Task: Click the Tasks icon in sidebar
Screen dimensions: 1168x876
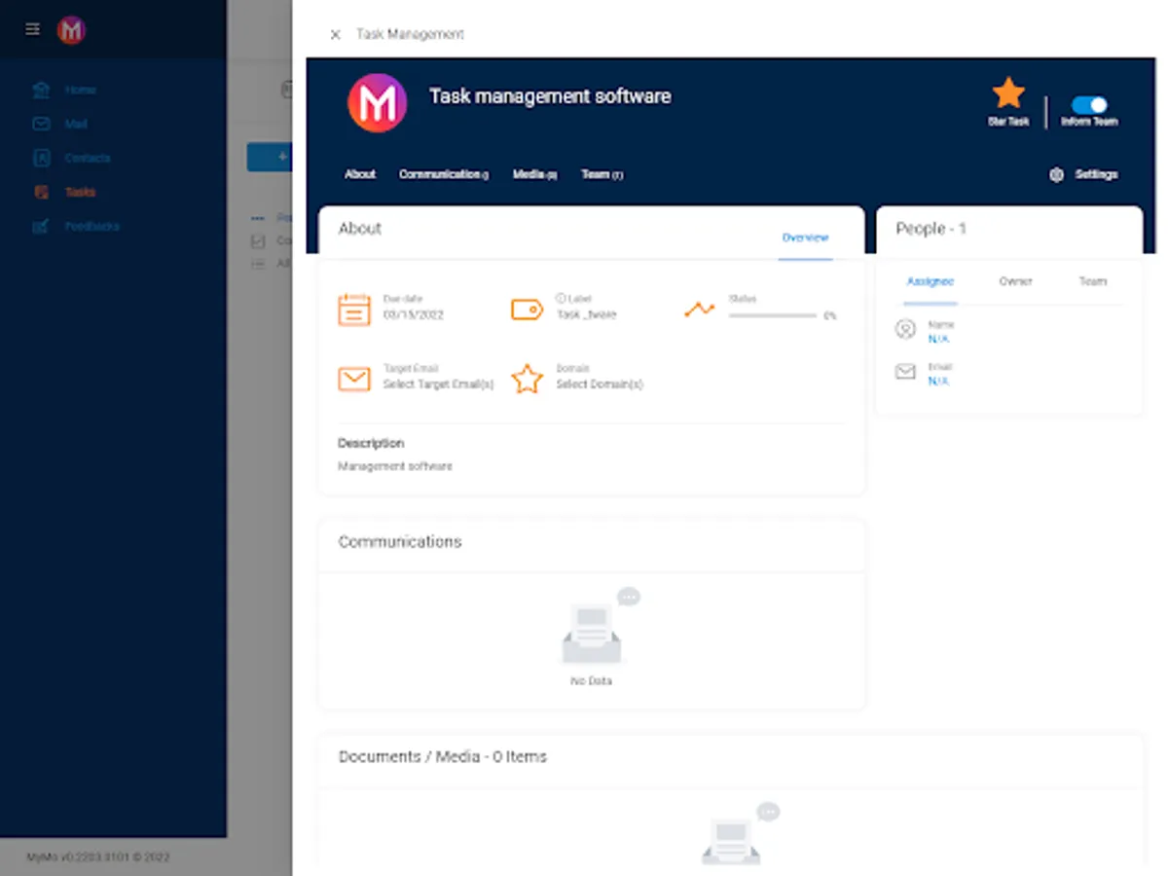Action: [x=41, y=192]
